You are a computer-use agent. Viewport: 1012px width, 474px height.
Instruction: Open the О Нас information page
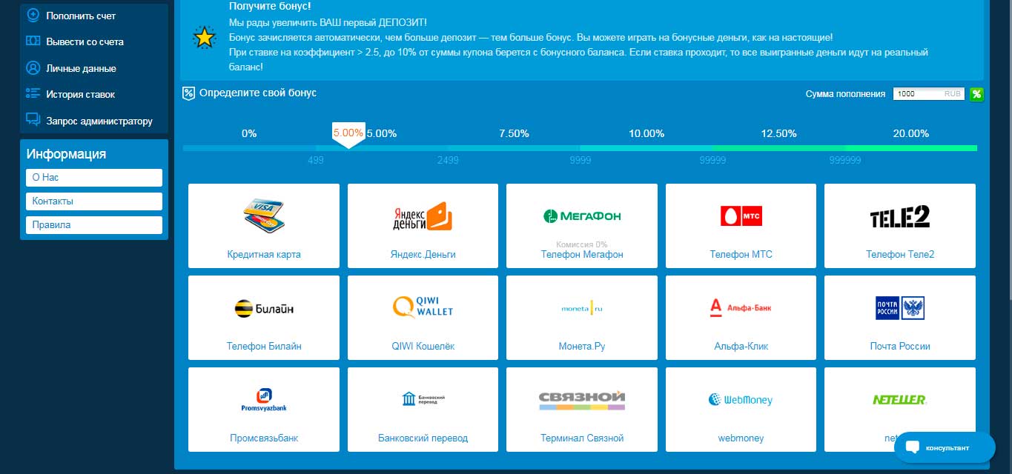pos(93,178)
